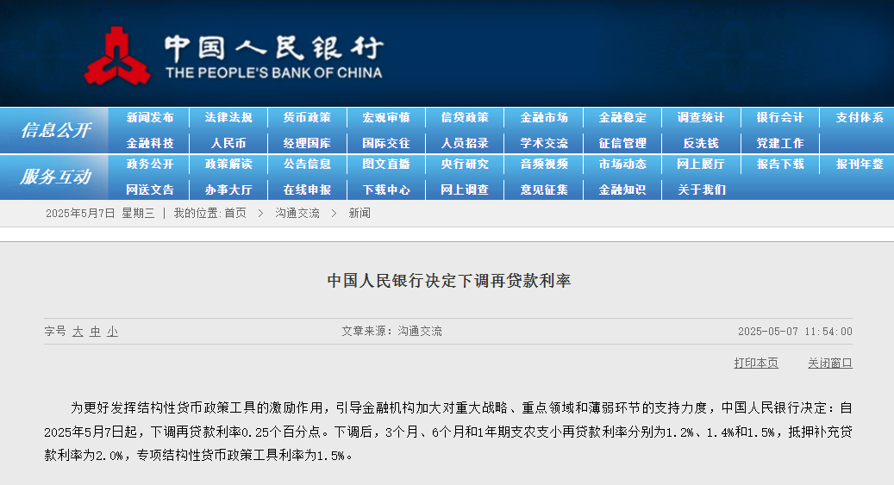Set font size to 大
Screen dimensions: 894x485
pyautogui.click(x=78, y=332)
